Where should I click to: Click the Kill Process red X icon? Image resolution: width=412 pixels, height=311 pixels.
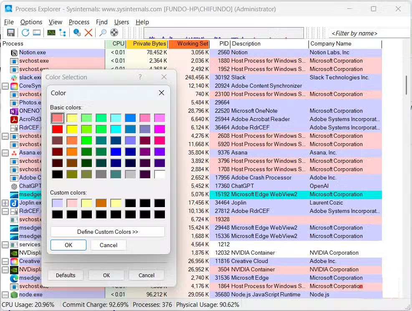[88, 33]
